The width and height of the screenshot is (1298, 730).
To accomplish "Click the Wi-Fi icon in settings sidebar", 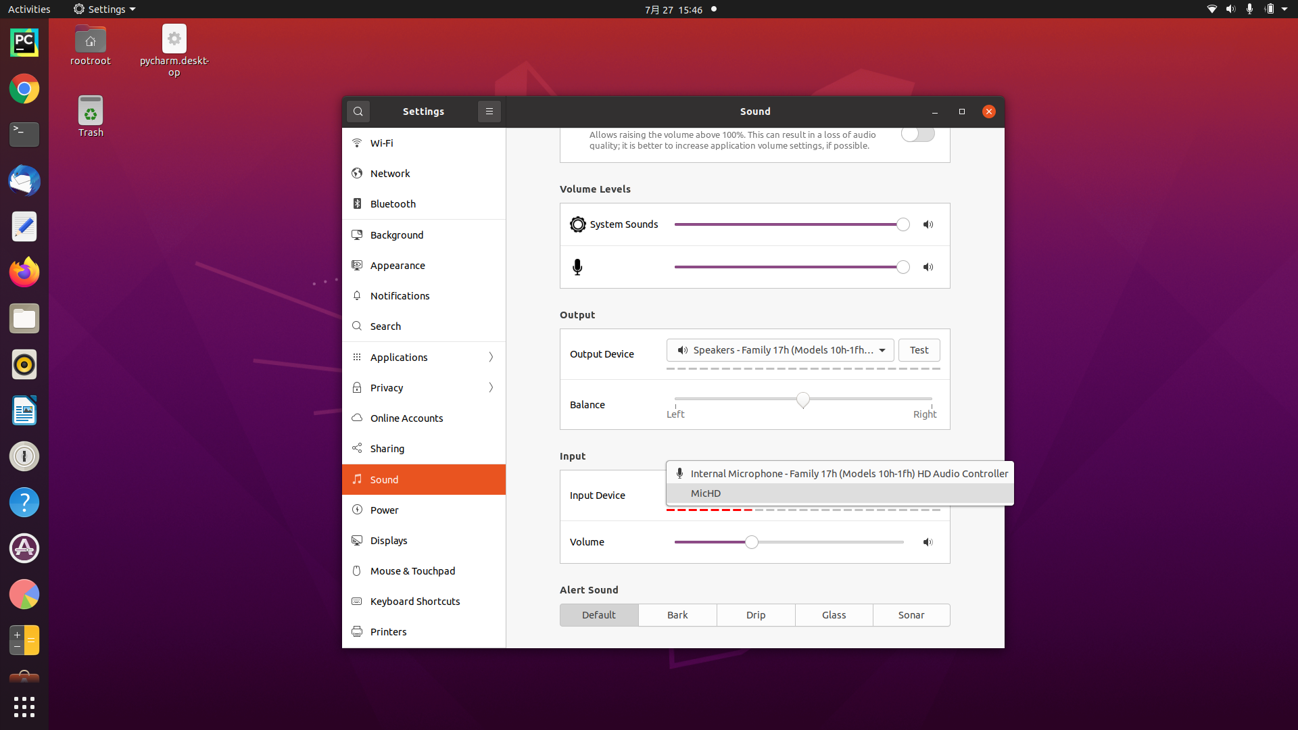I will tap(358, 143).
